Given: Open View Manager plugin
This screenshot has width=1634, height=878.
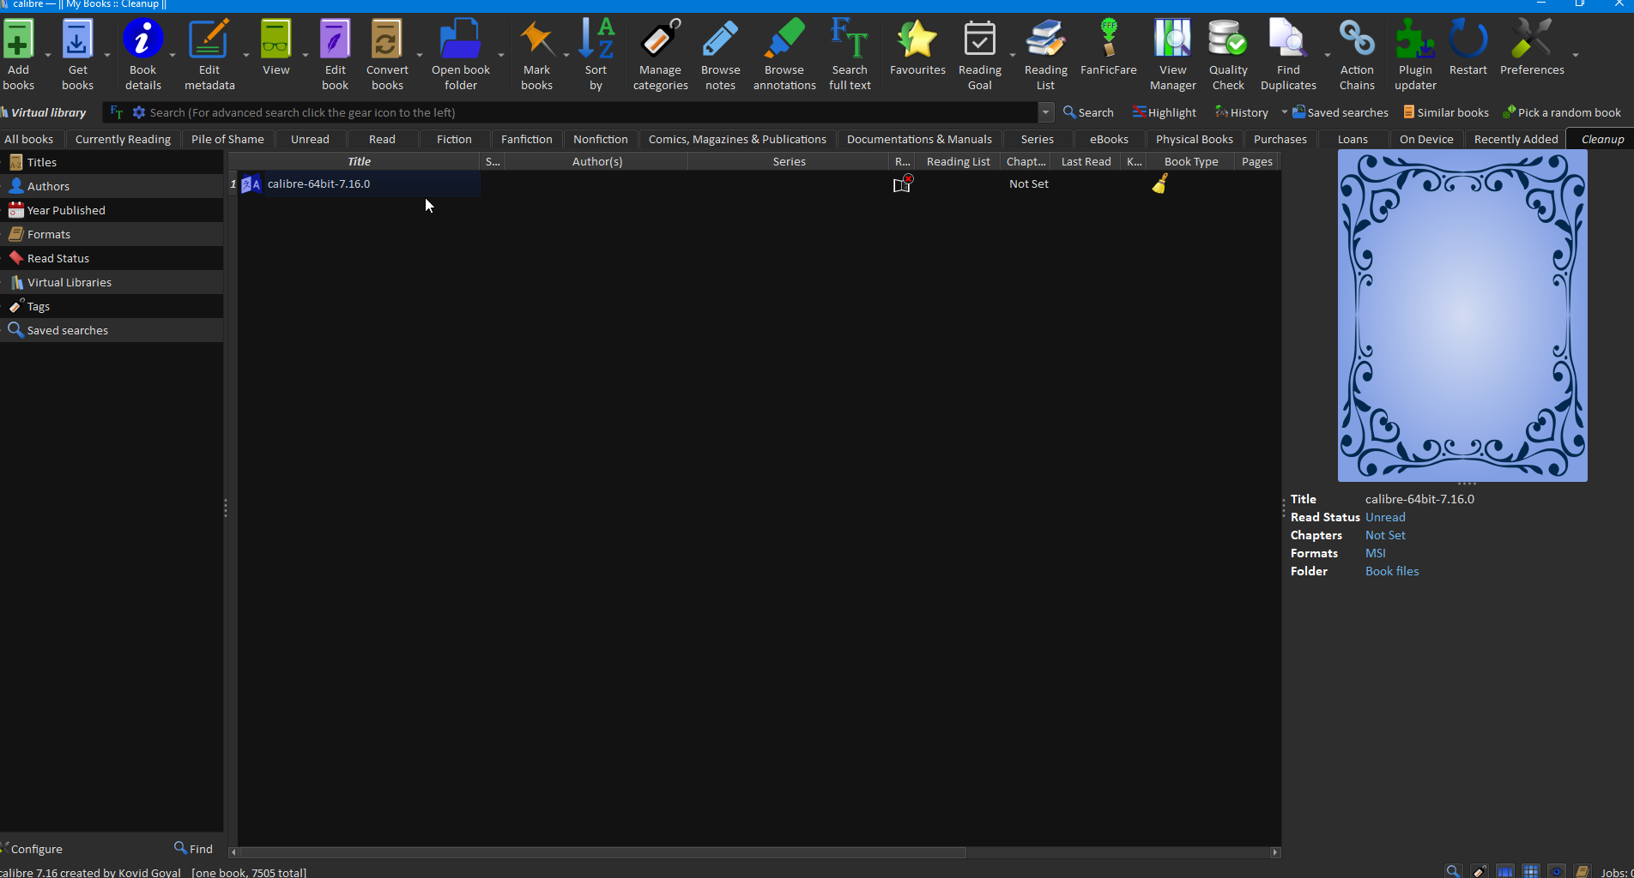Looking at the screenshot, I should [1172, 54].
